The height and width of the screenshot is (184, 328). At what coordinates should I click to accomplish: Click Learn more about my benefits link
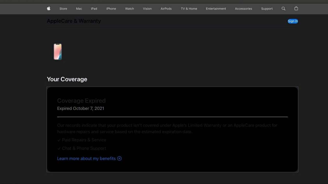tap(86, 158)
